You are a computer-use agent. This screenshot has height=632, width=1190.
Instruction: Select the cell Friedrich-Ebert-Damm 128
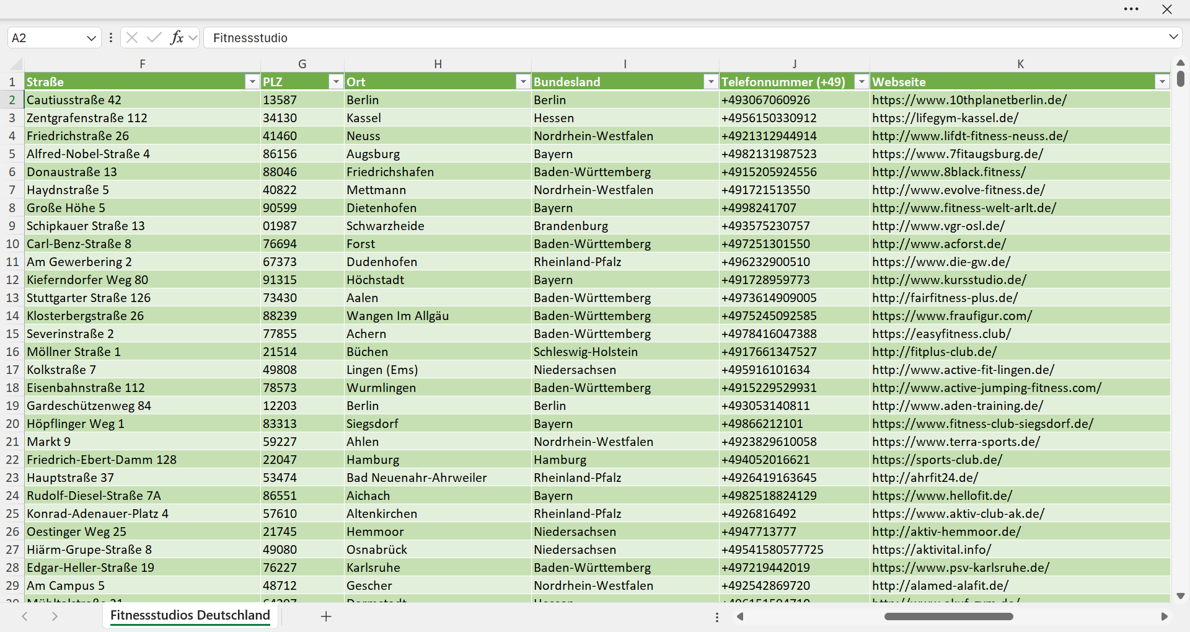tap(143, 460)
